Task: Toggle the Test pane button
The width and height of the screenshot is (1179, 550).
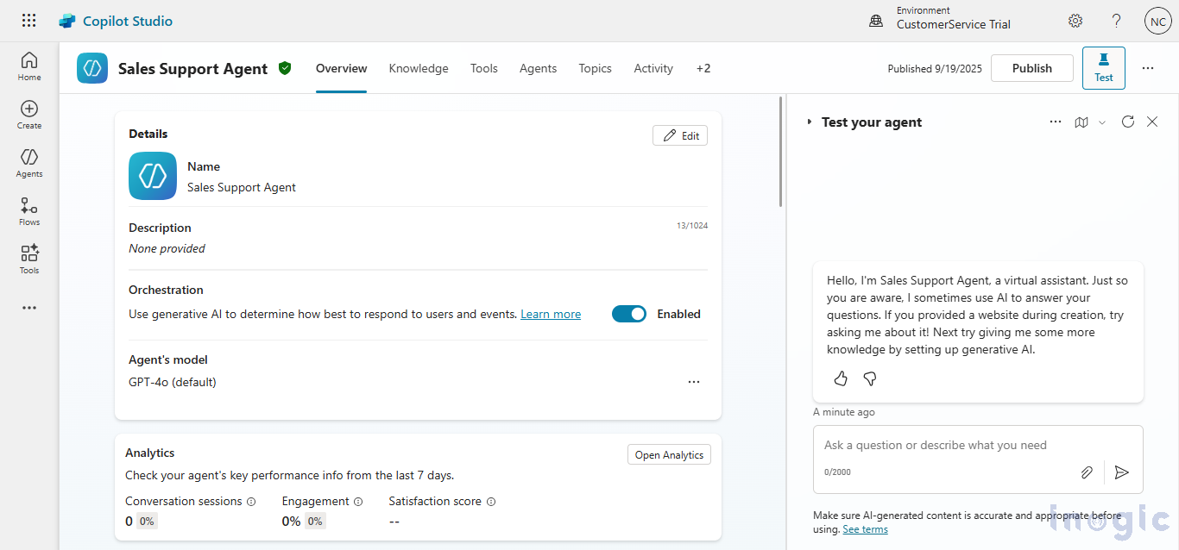Action: pos(1103,68)
